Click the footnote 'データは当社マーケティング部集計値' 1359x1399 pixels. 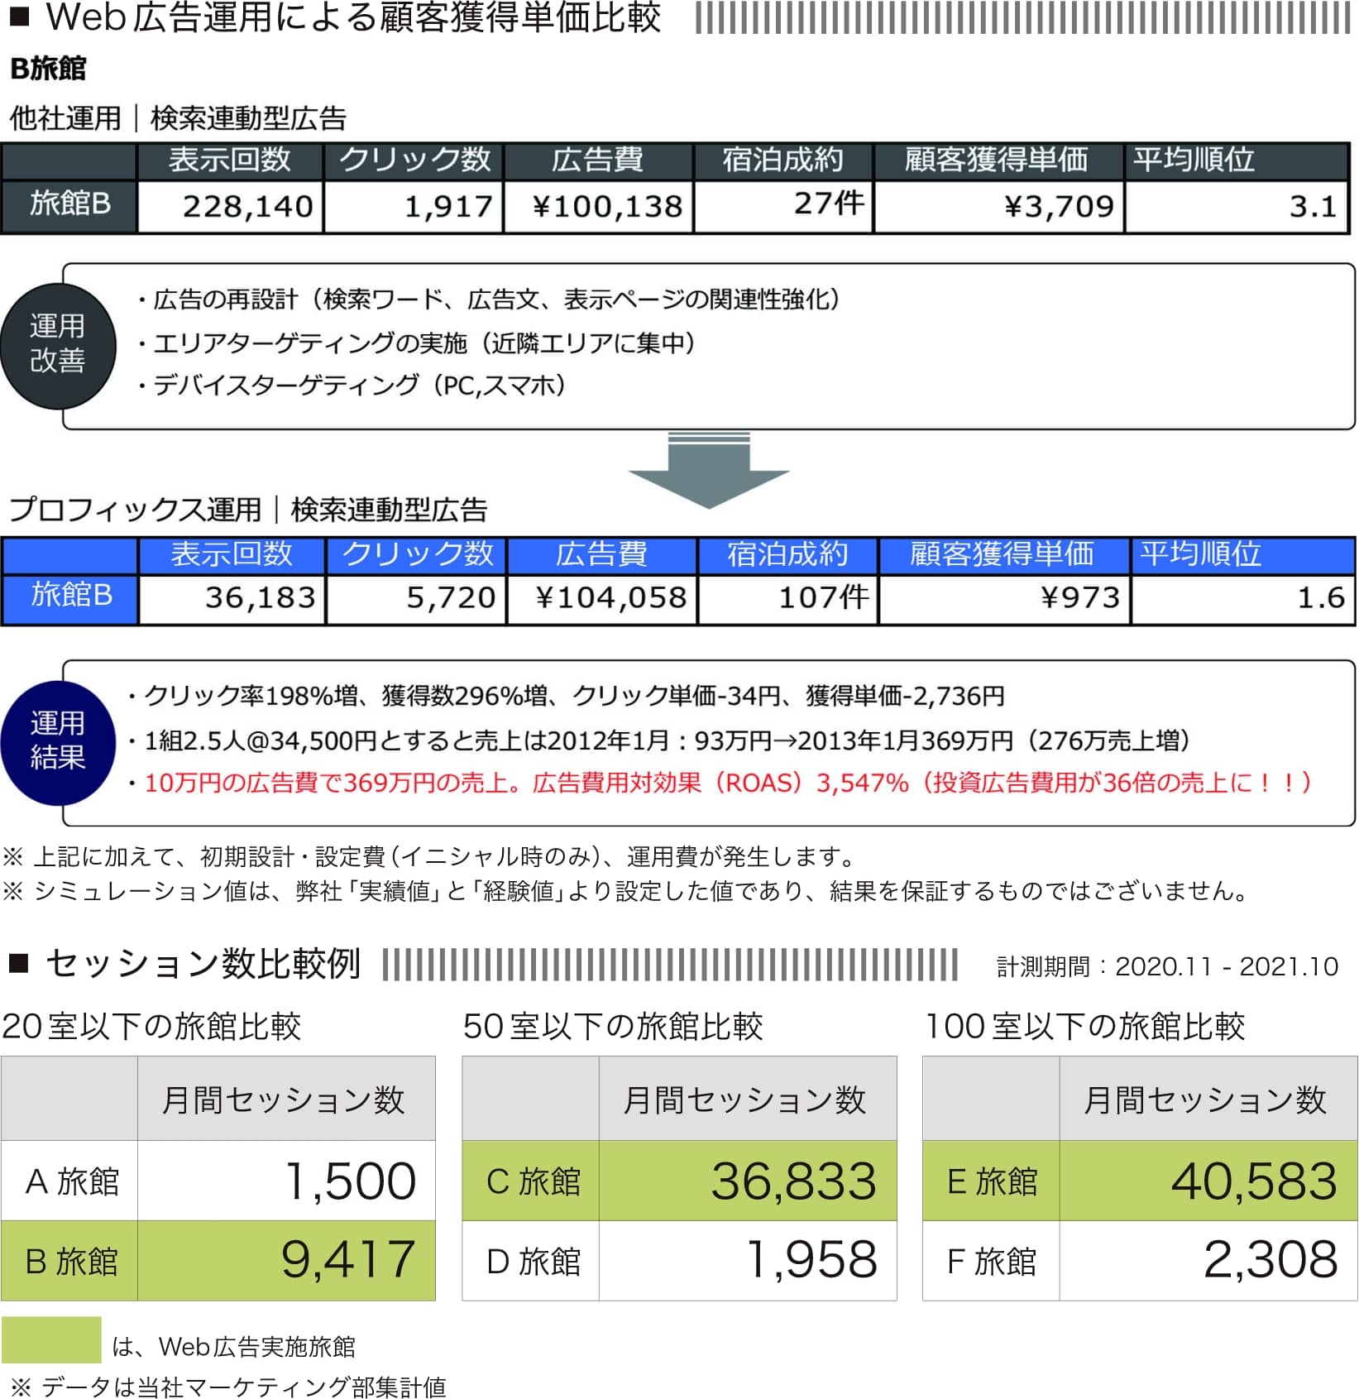(x=227, y=1387)
